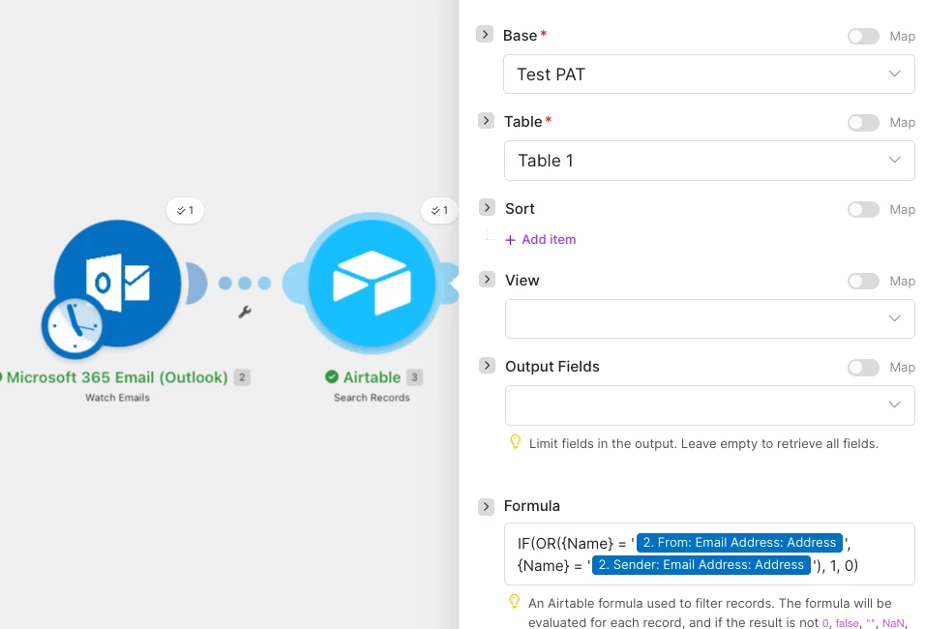Toggle the Map switch for Output Fields
This screenshot has height=629, width=925.
tap(863, 368)
